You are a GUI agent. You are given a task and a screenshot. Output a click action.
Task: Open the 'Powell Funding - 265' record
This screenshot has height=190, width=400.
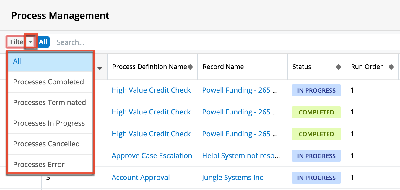pos(240,90)
